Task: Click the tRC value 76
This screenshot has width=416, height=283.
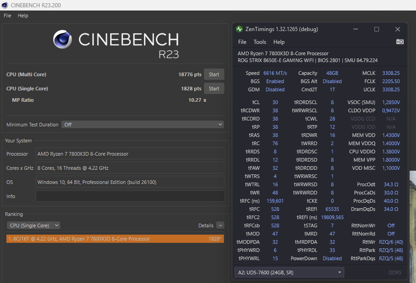Action: tap(275, 143)
